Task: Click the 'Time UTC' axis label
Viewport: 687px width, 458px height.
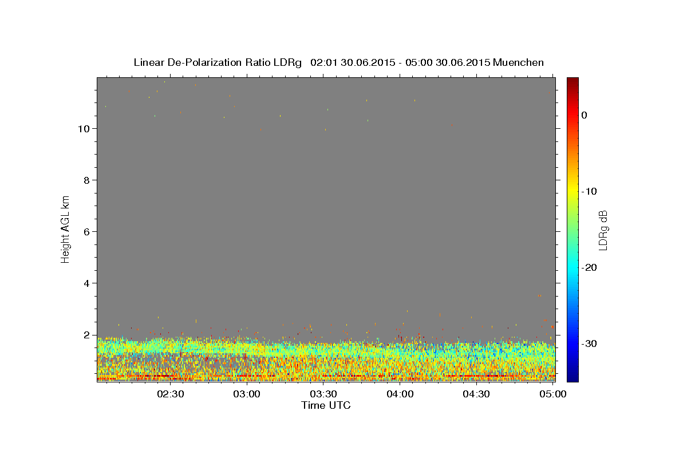Action: 326,405
